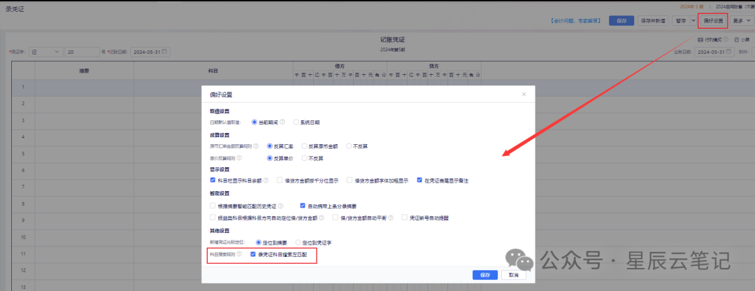The image size is (755, 291).
Task: Enable 借贷方金额按千分位显示 checkbox
Action: [x=279, y=180]
